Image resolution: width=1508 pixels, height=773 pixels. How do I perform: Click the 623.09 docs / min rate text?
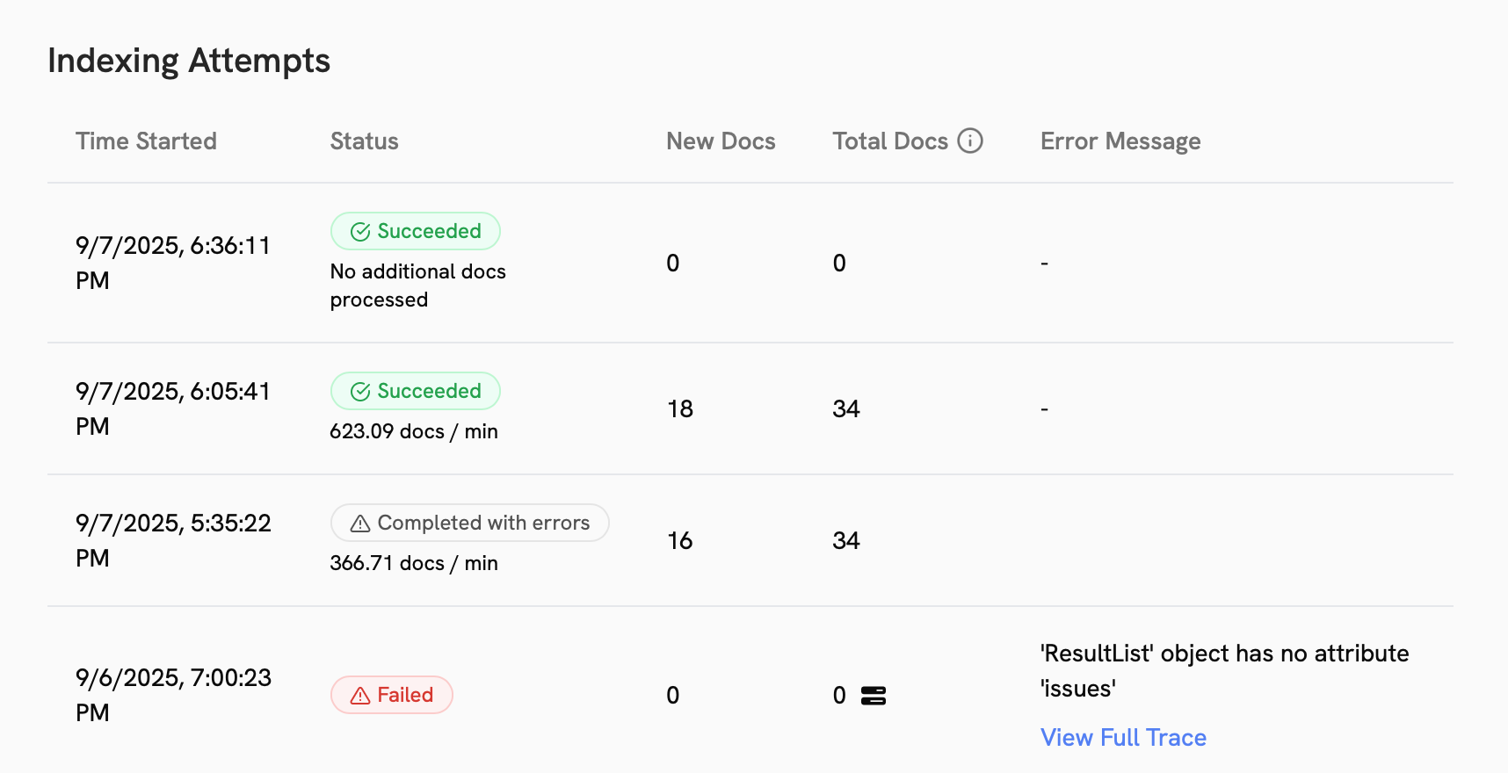(414, 430)
